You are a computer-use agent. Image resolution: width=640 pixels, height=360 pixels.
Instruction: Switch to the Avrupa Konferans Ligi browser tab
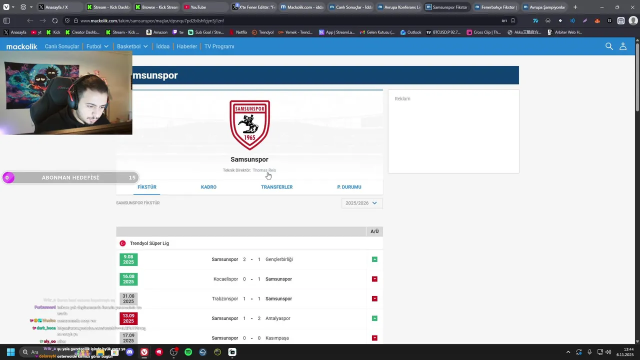tap(398, 7)
